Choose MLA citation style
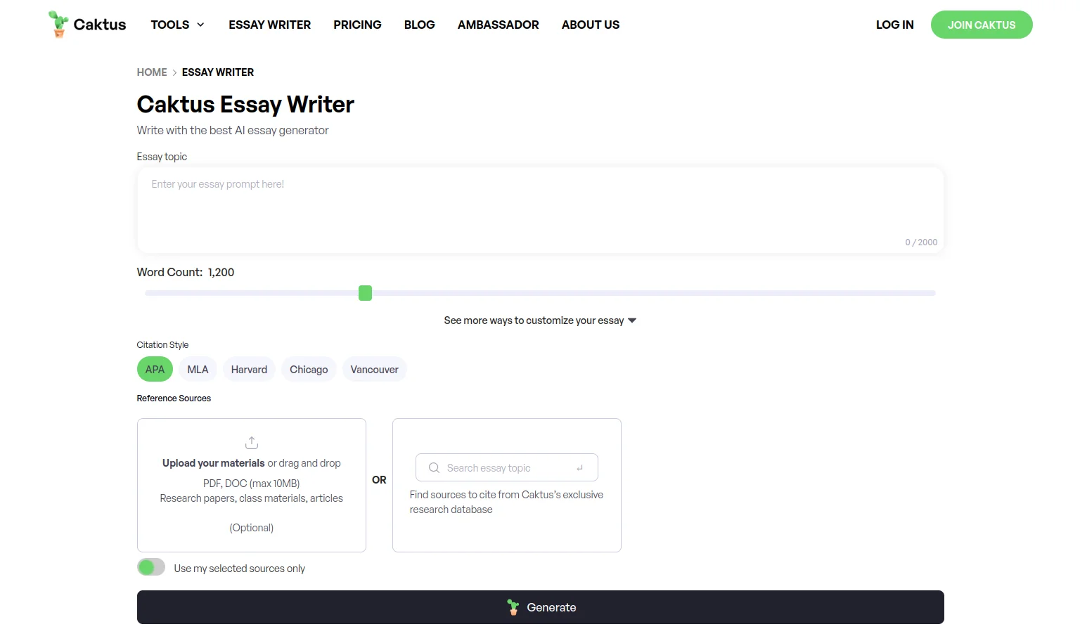This screenshot has width=1080, height=629. tap(198, 370)
